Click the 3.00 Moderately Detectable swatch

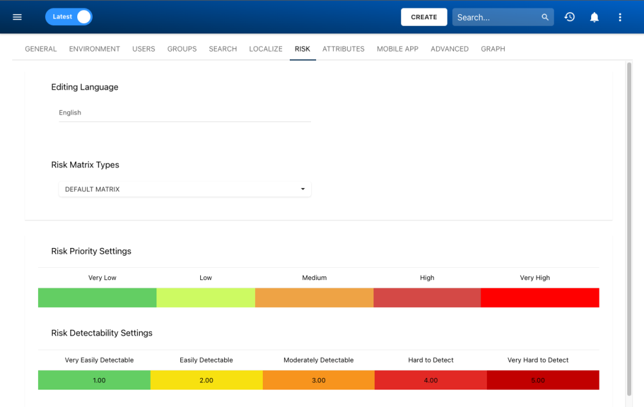point(319,380)
